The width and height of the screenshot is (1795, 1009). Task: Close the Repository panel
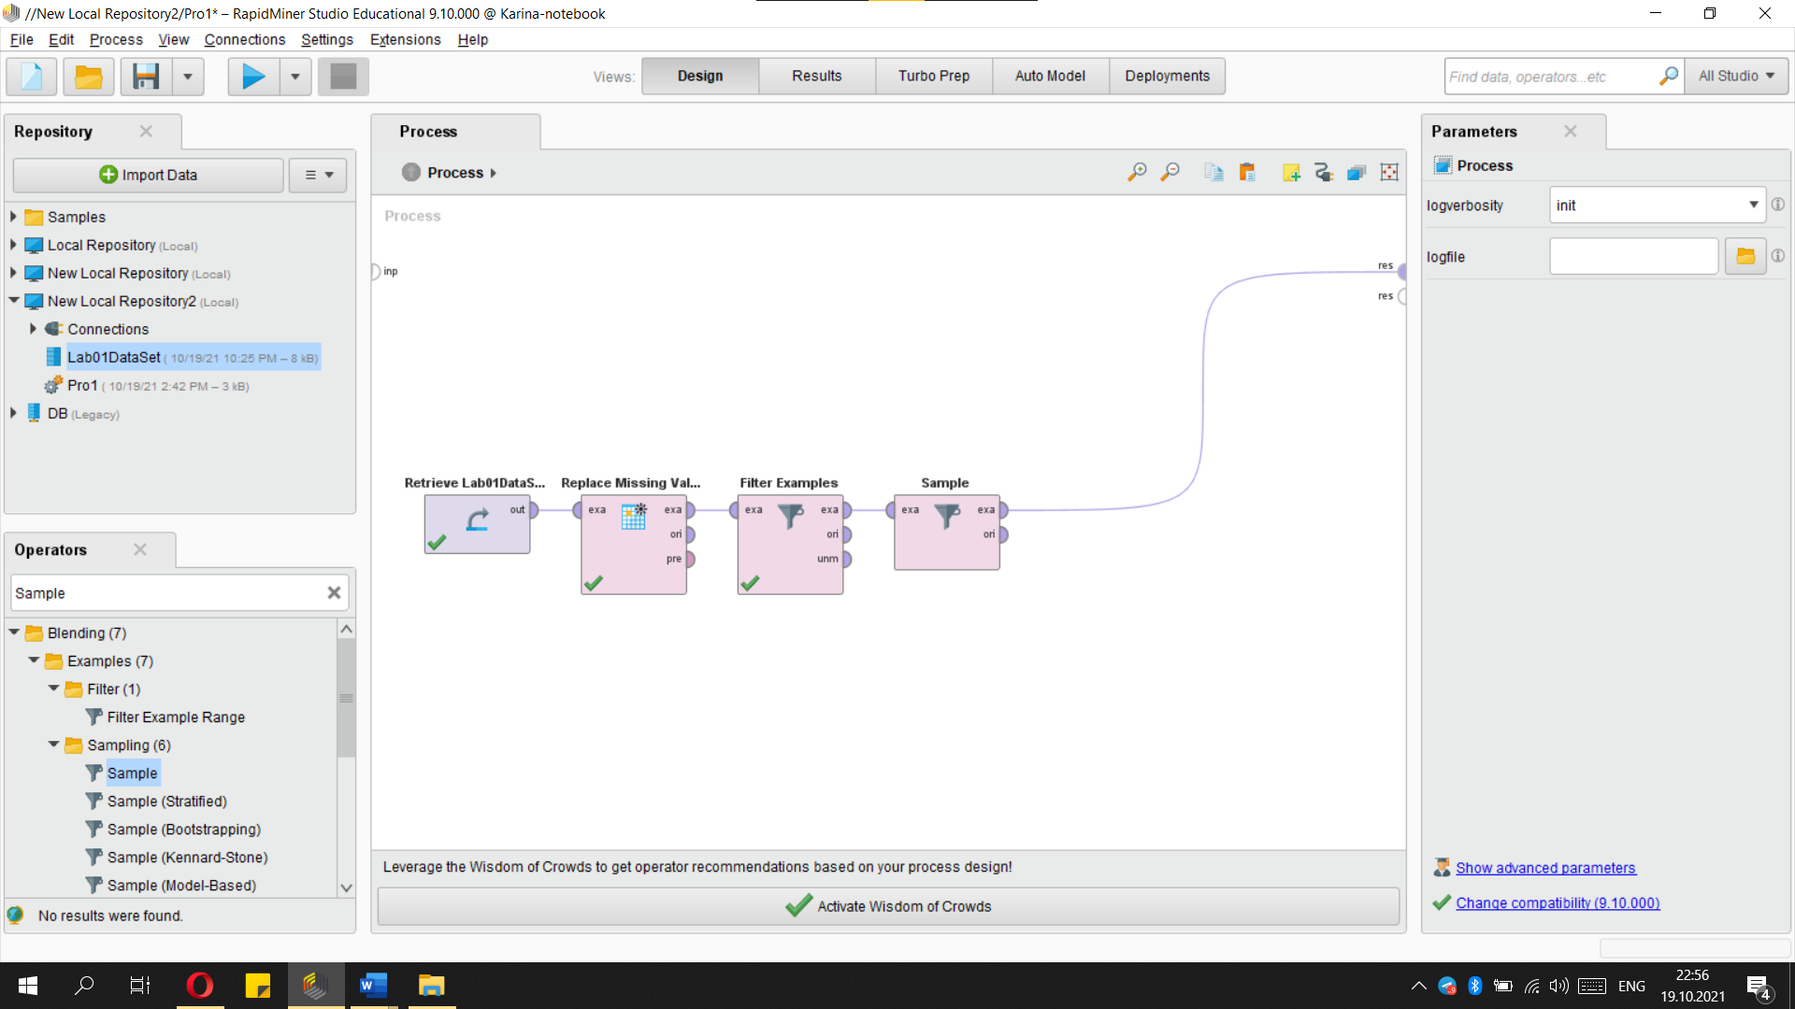(x=146, y=131)
